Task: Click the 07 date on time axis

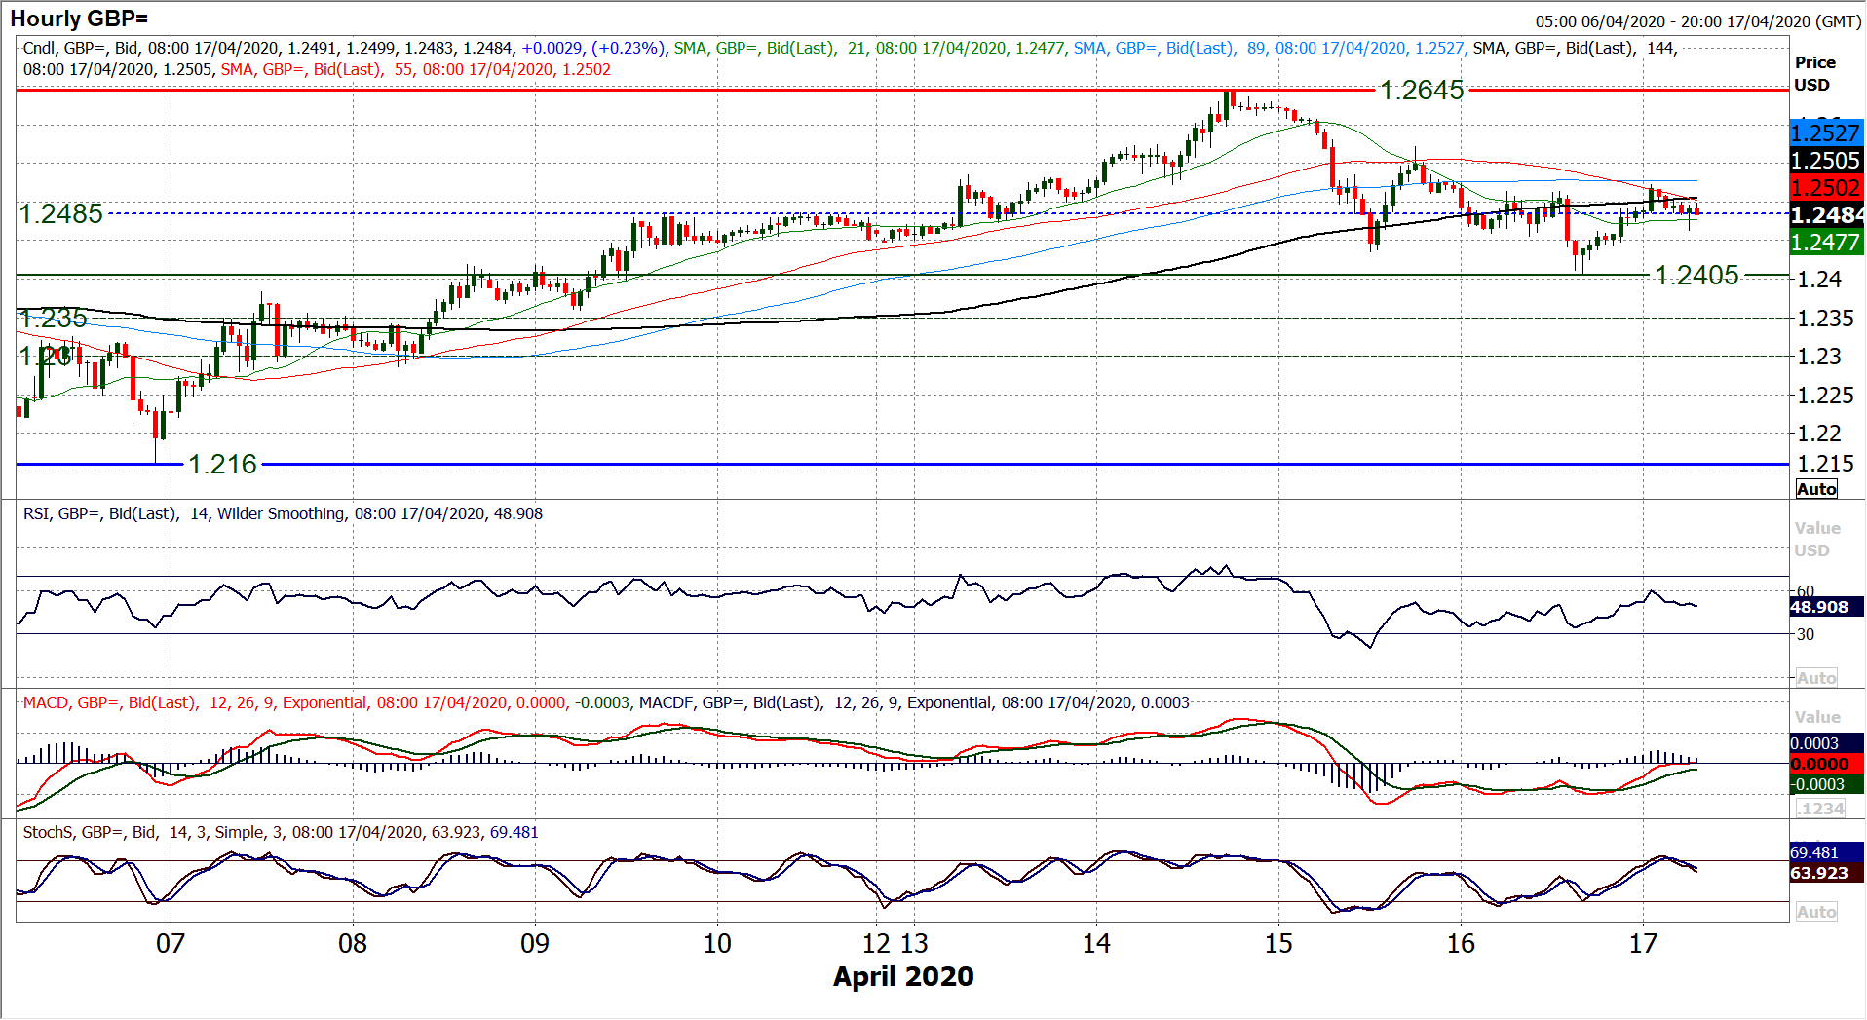Action: [x=171, y=943]
